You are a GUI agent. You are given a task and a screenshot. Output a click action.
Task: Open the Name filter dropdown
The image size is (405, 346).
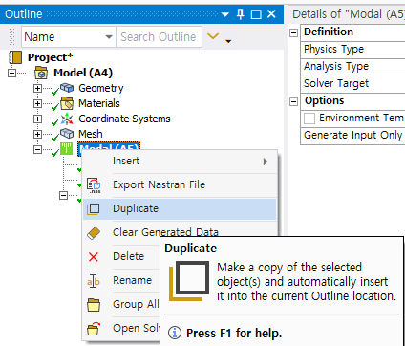pos(109,37)
